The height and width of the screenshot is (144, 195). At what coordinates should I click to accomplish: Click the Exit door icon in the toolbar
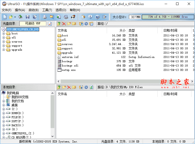click(105, 17)
